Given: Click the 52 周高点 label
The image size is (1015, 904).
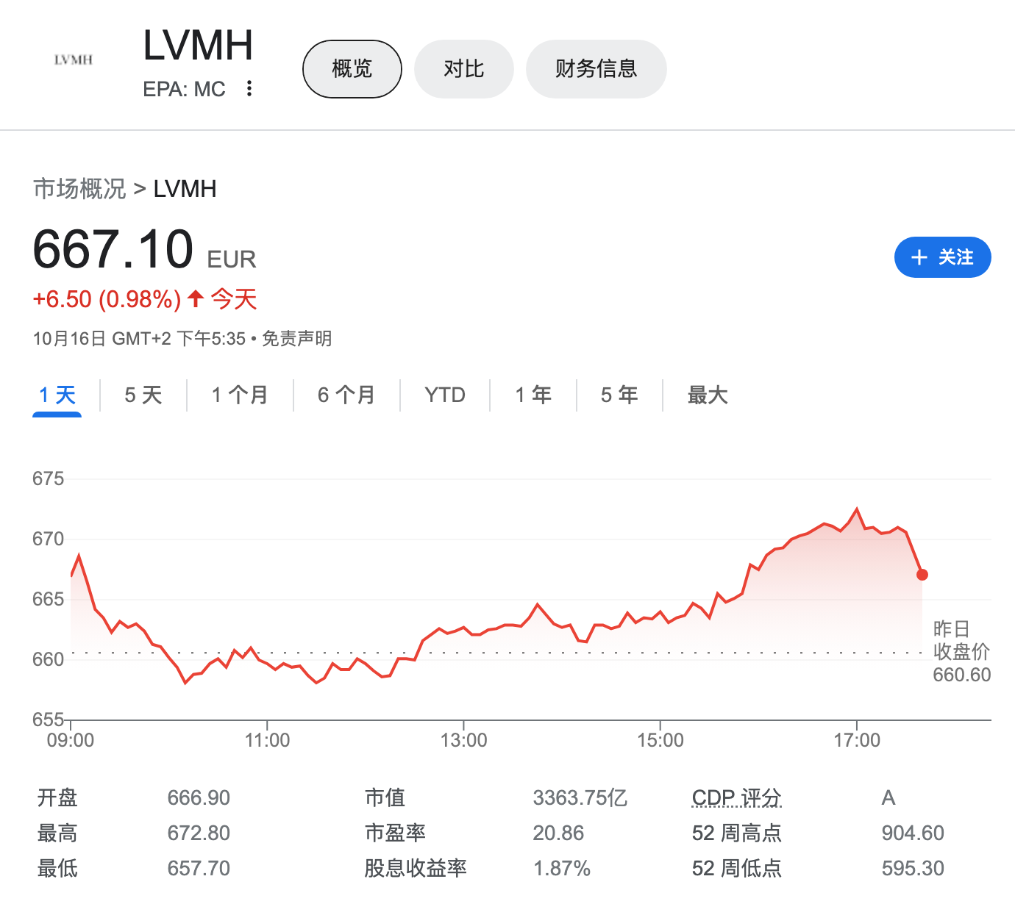Looking at the screenshot, I should [737, 833].
